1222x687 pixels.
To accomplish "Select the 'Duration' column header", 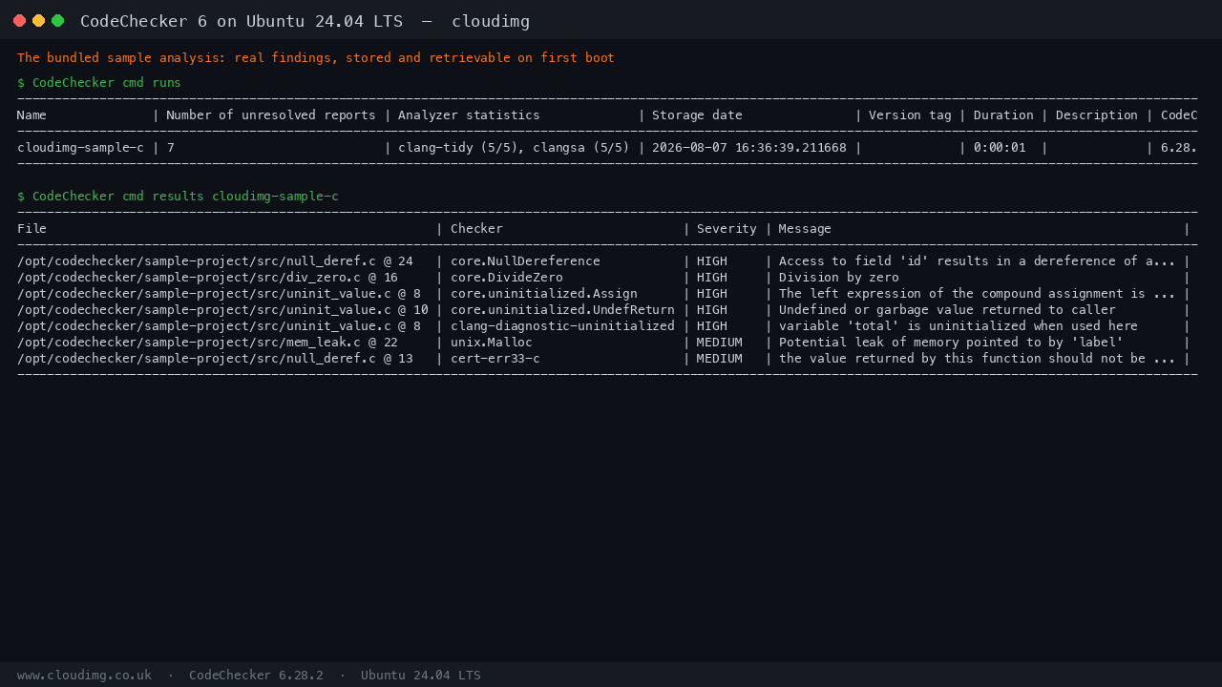I will tap(1003, 115).
